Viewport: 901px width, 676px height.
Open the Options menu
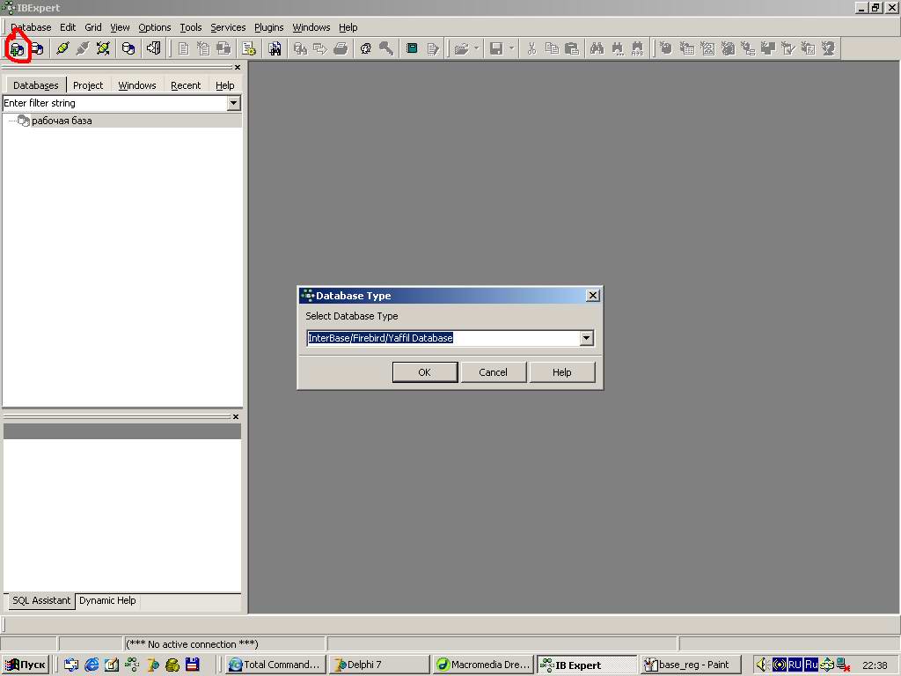[155, 27]
